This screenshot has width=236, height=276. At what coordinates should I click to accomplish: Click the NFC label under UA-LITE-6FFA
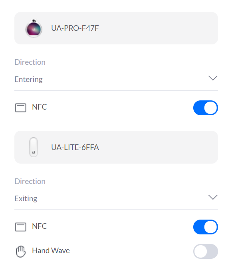click(40, 226)
